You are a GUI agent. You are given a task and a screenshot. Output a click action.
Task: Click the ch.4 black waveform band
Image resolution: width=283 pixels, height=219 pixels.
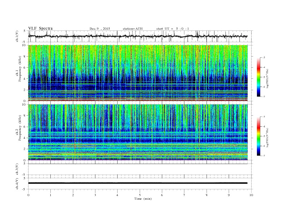tap(138, 183)
